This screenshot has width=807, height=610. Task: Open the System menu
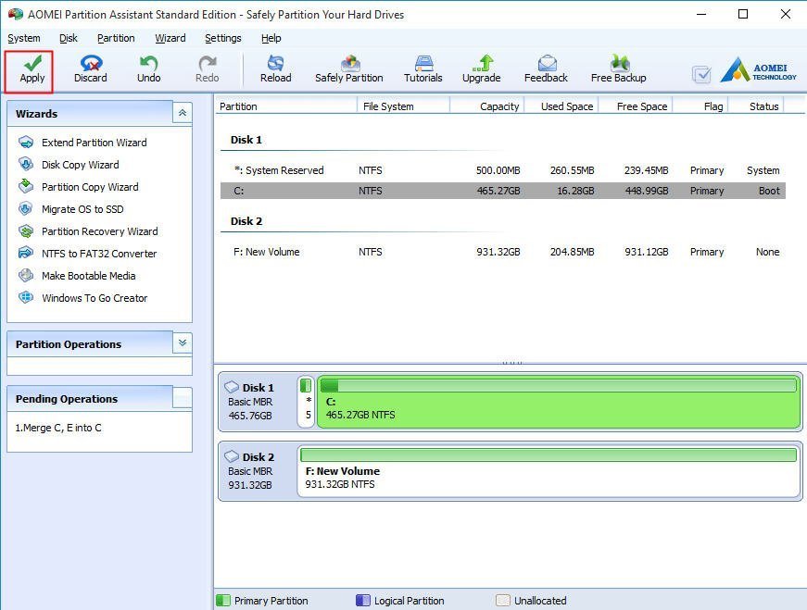coord(24,38)
